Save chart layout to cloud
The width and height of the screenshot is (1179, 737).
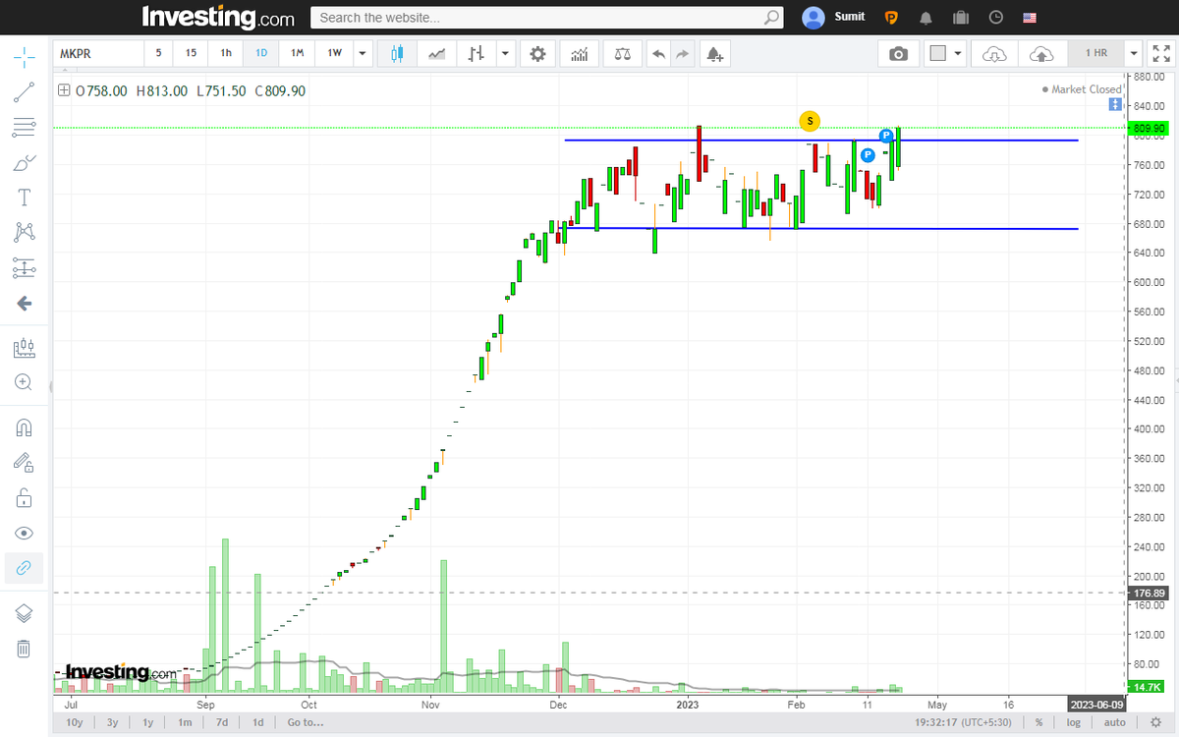(x=1041, y=54)
